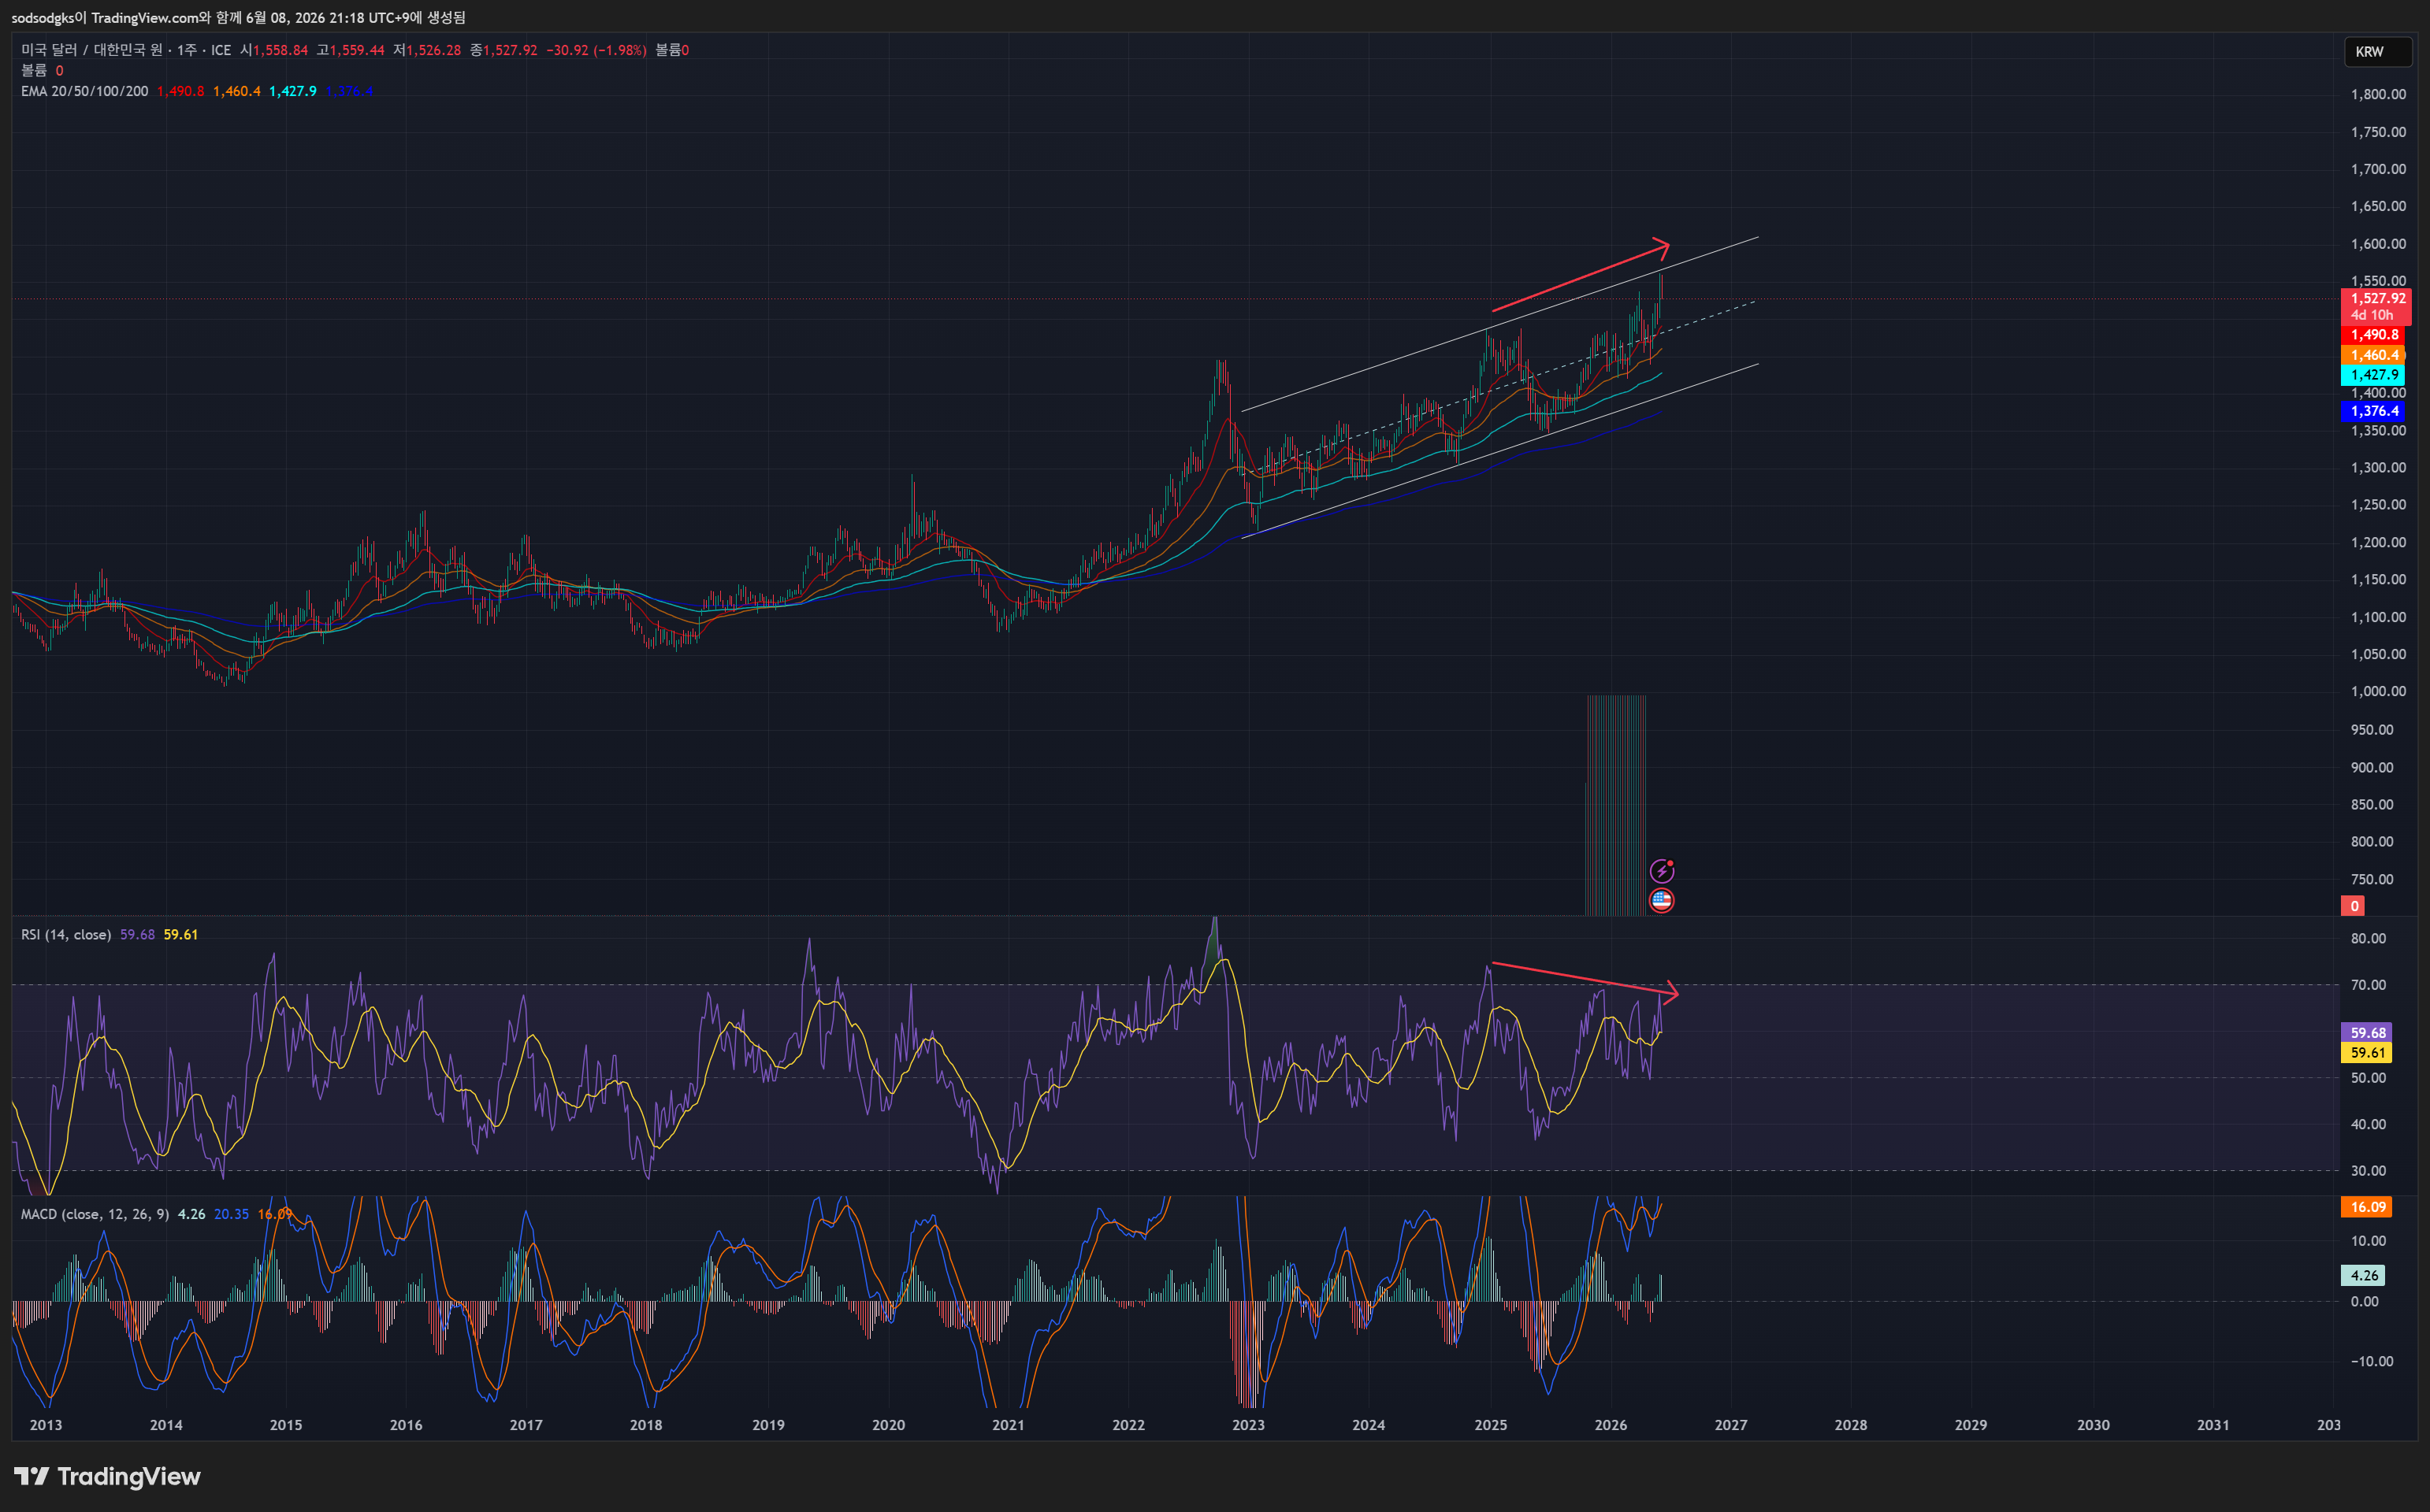Viewport: 2430px width, 1512px height.
Task: Click the high value 1,559.44
Action: [x=357, y=50]
